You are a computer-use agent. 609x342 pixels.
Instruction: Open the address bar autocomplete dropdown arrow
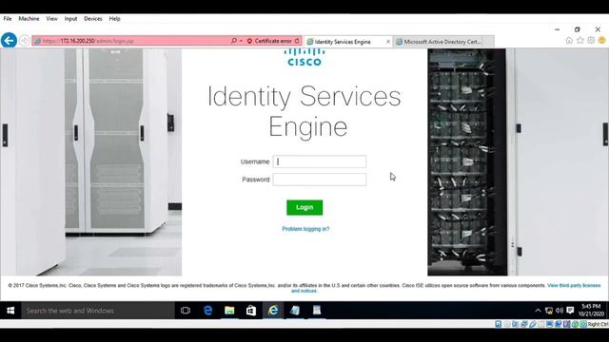241,41
